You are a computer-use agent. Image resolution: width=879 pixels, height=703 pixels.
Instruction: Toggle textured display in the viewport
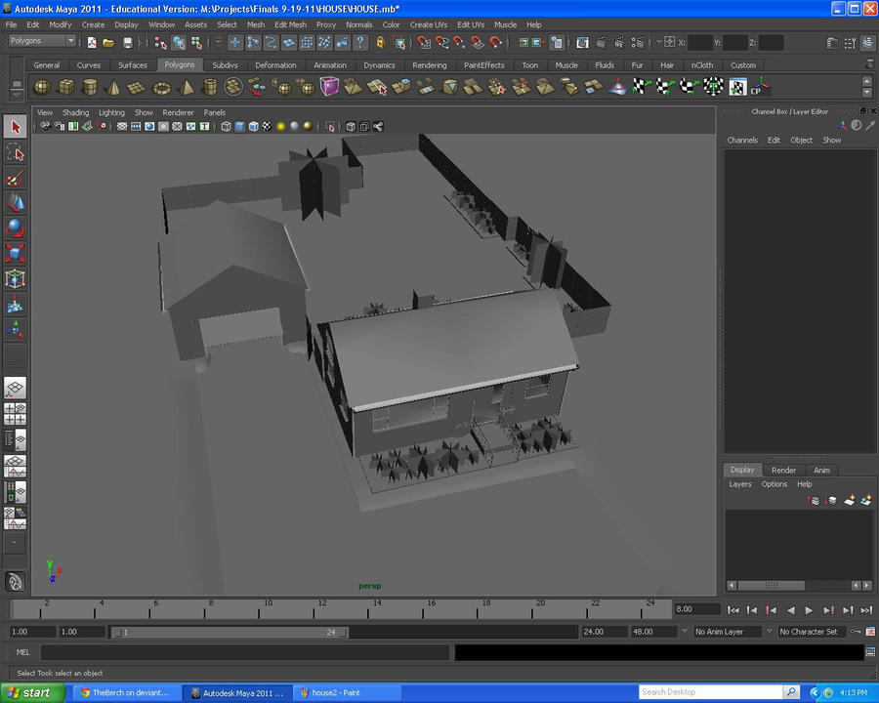pyautogui.click(x=266, y=125)
